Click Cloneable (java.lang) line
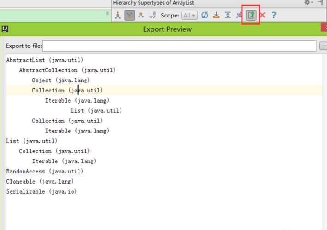The height and width of the screenshot is (230, 327). (40, 181)
